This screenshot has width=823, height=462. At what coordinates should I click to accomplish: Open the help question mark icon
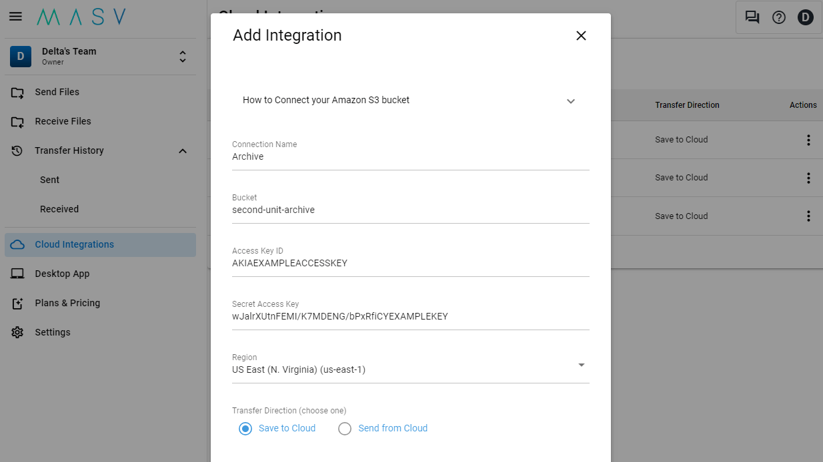click(779, 17)
